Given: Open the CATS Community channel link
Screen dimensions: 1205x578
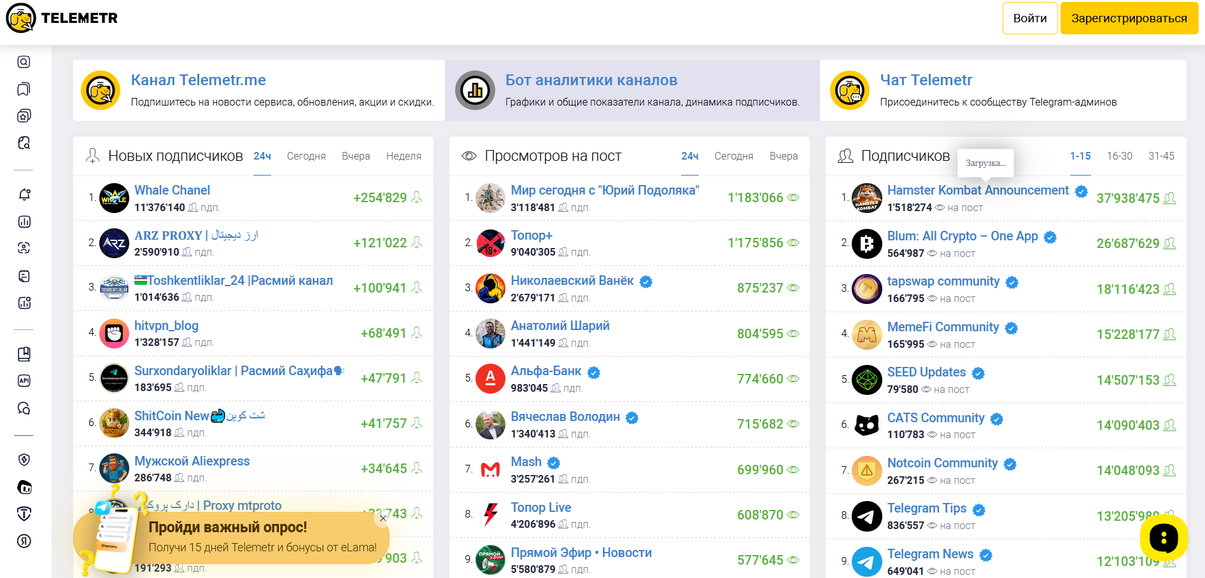Looking at the screenshot, I should 936,418.
